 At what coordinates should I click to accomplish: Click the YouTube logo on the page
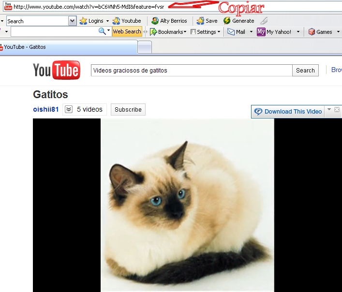click(x=56, y=71)
